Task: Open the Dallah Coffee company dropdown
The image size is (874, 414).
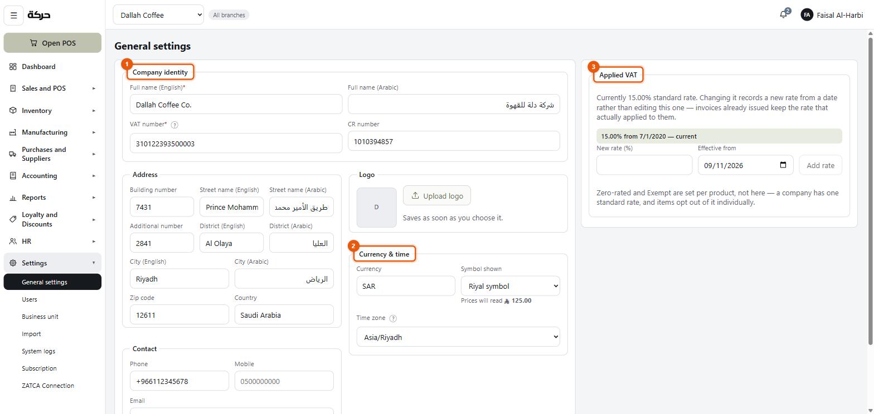Action: point(158,15)
